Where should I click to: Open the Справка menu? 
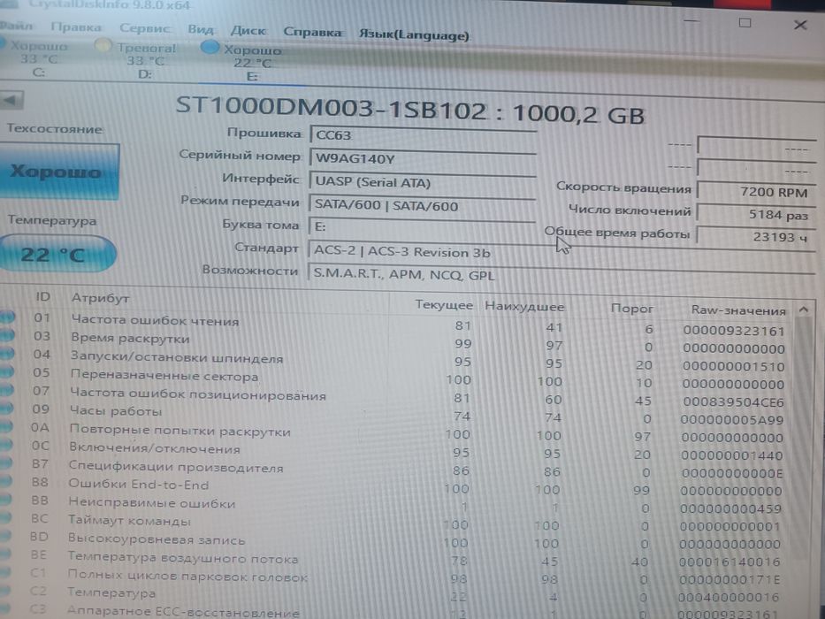[x=312, y=32]
